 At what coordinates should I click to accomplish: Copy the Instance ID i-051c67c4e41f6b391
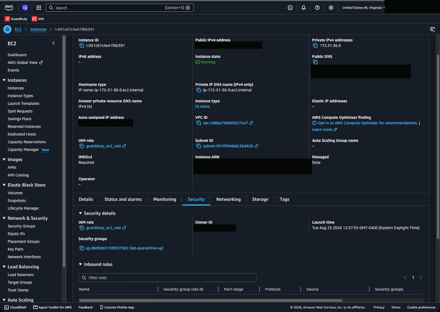(x=82, y=45)
